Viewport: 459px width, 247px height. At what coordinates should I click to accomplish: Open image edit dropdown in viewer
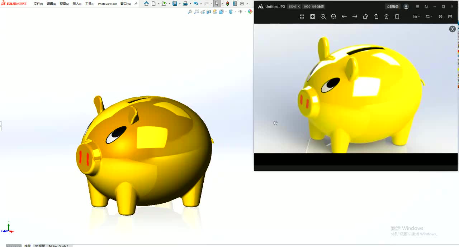pyautogui.click(x=416, y=16)
